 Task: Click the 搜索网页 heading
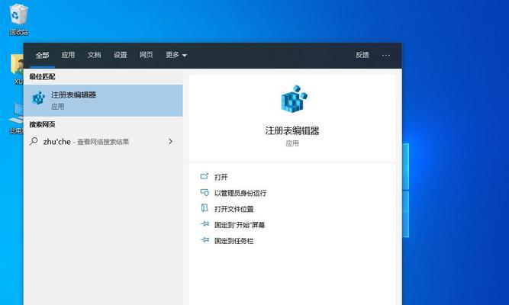tap(42, 124)
